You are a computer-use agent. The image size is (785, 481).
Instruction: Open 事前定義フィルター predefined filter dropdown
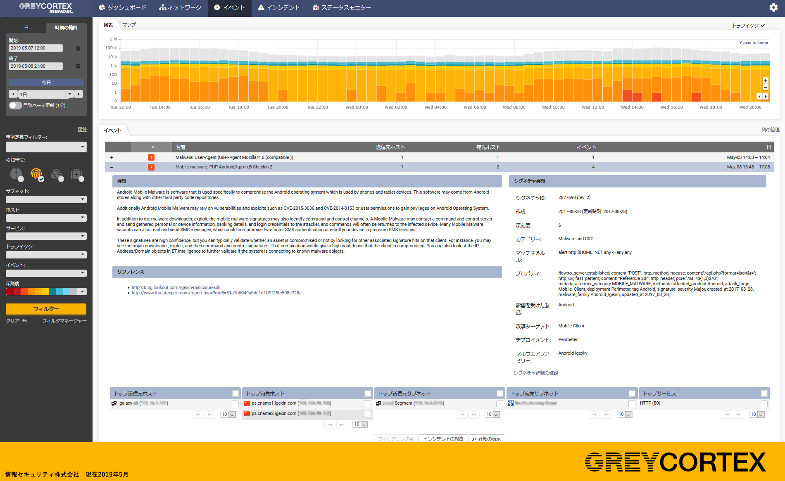pos(46,147)
